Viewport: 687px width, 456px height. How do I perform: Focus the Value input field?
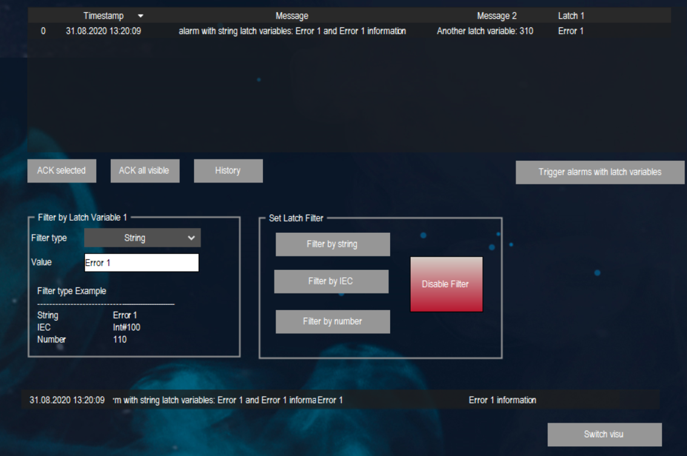pos(142,263)
